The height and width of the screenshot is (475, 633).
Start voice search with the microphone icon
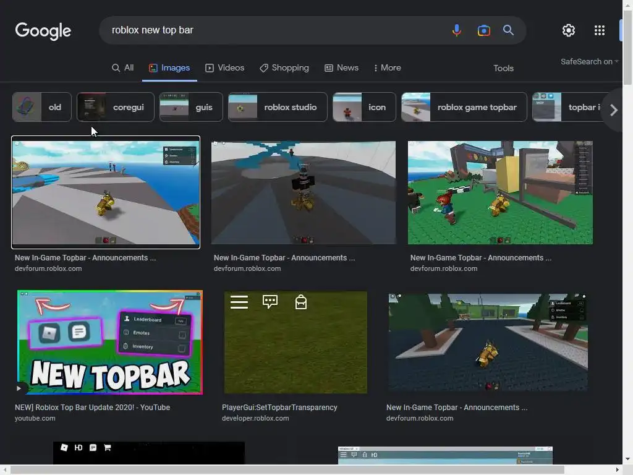click(457, 30)
